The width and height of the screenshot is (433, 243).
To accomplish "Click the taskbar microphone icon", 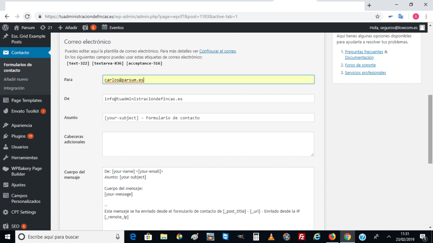I will click(x=118, y=237).
